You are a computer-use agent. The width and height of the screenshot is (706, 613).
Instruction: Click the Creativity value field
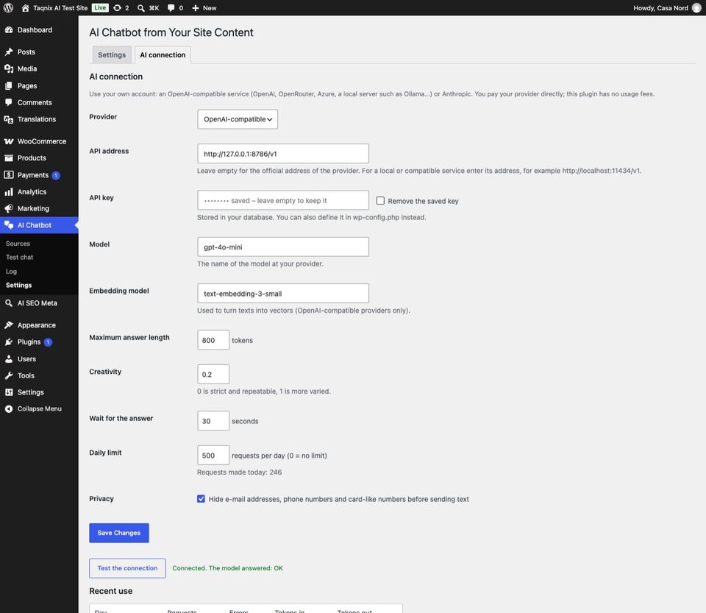[213, 375]
